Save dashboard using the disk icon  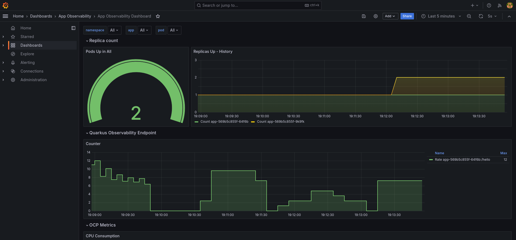pos(364,16)
